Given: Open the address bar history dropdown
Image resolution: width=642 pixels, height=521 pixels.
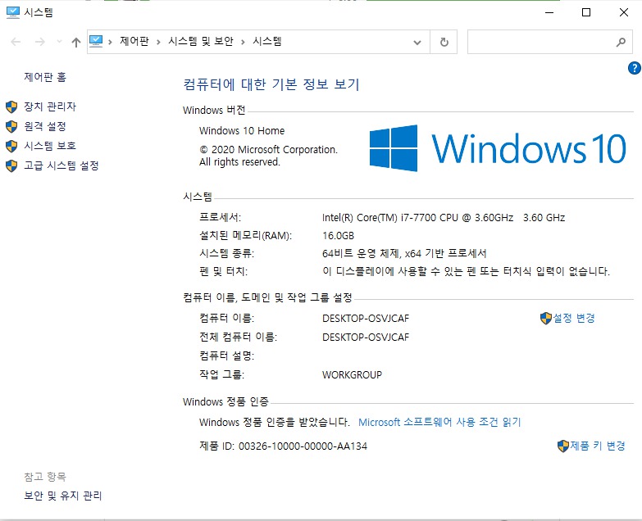Looking at the screenshot, I should [x=417, y=42].
